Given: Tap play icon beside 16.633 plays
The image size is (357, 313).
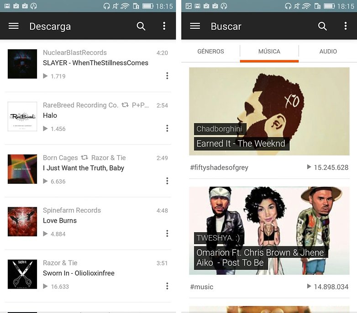Looking at the screenshot, I should 45,286.
